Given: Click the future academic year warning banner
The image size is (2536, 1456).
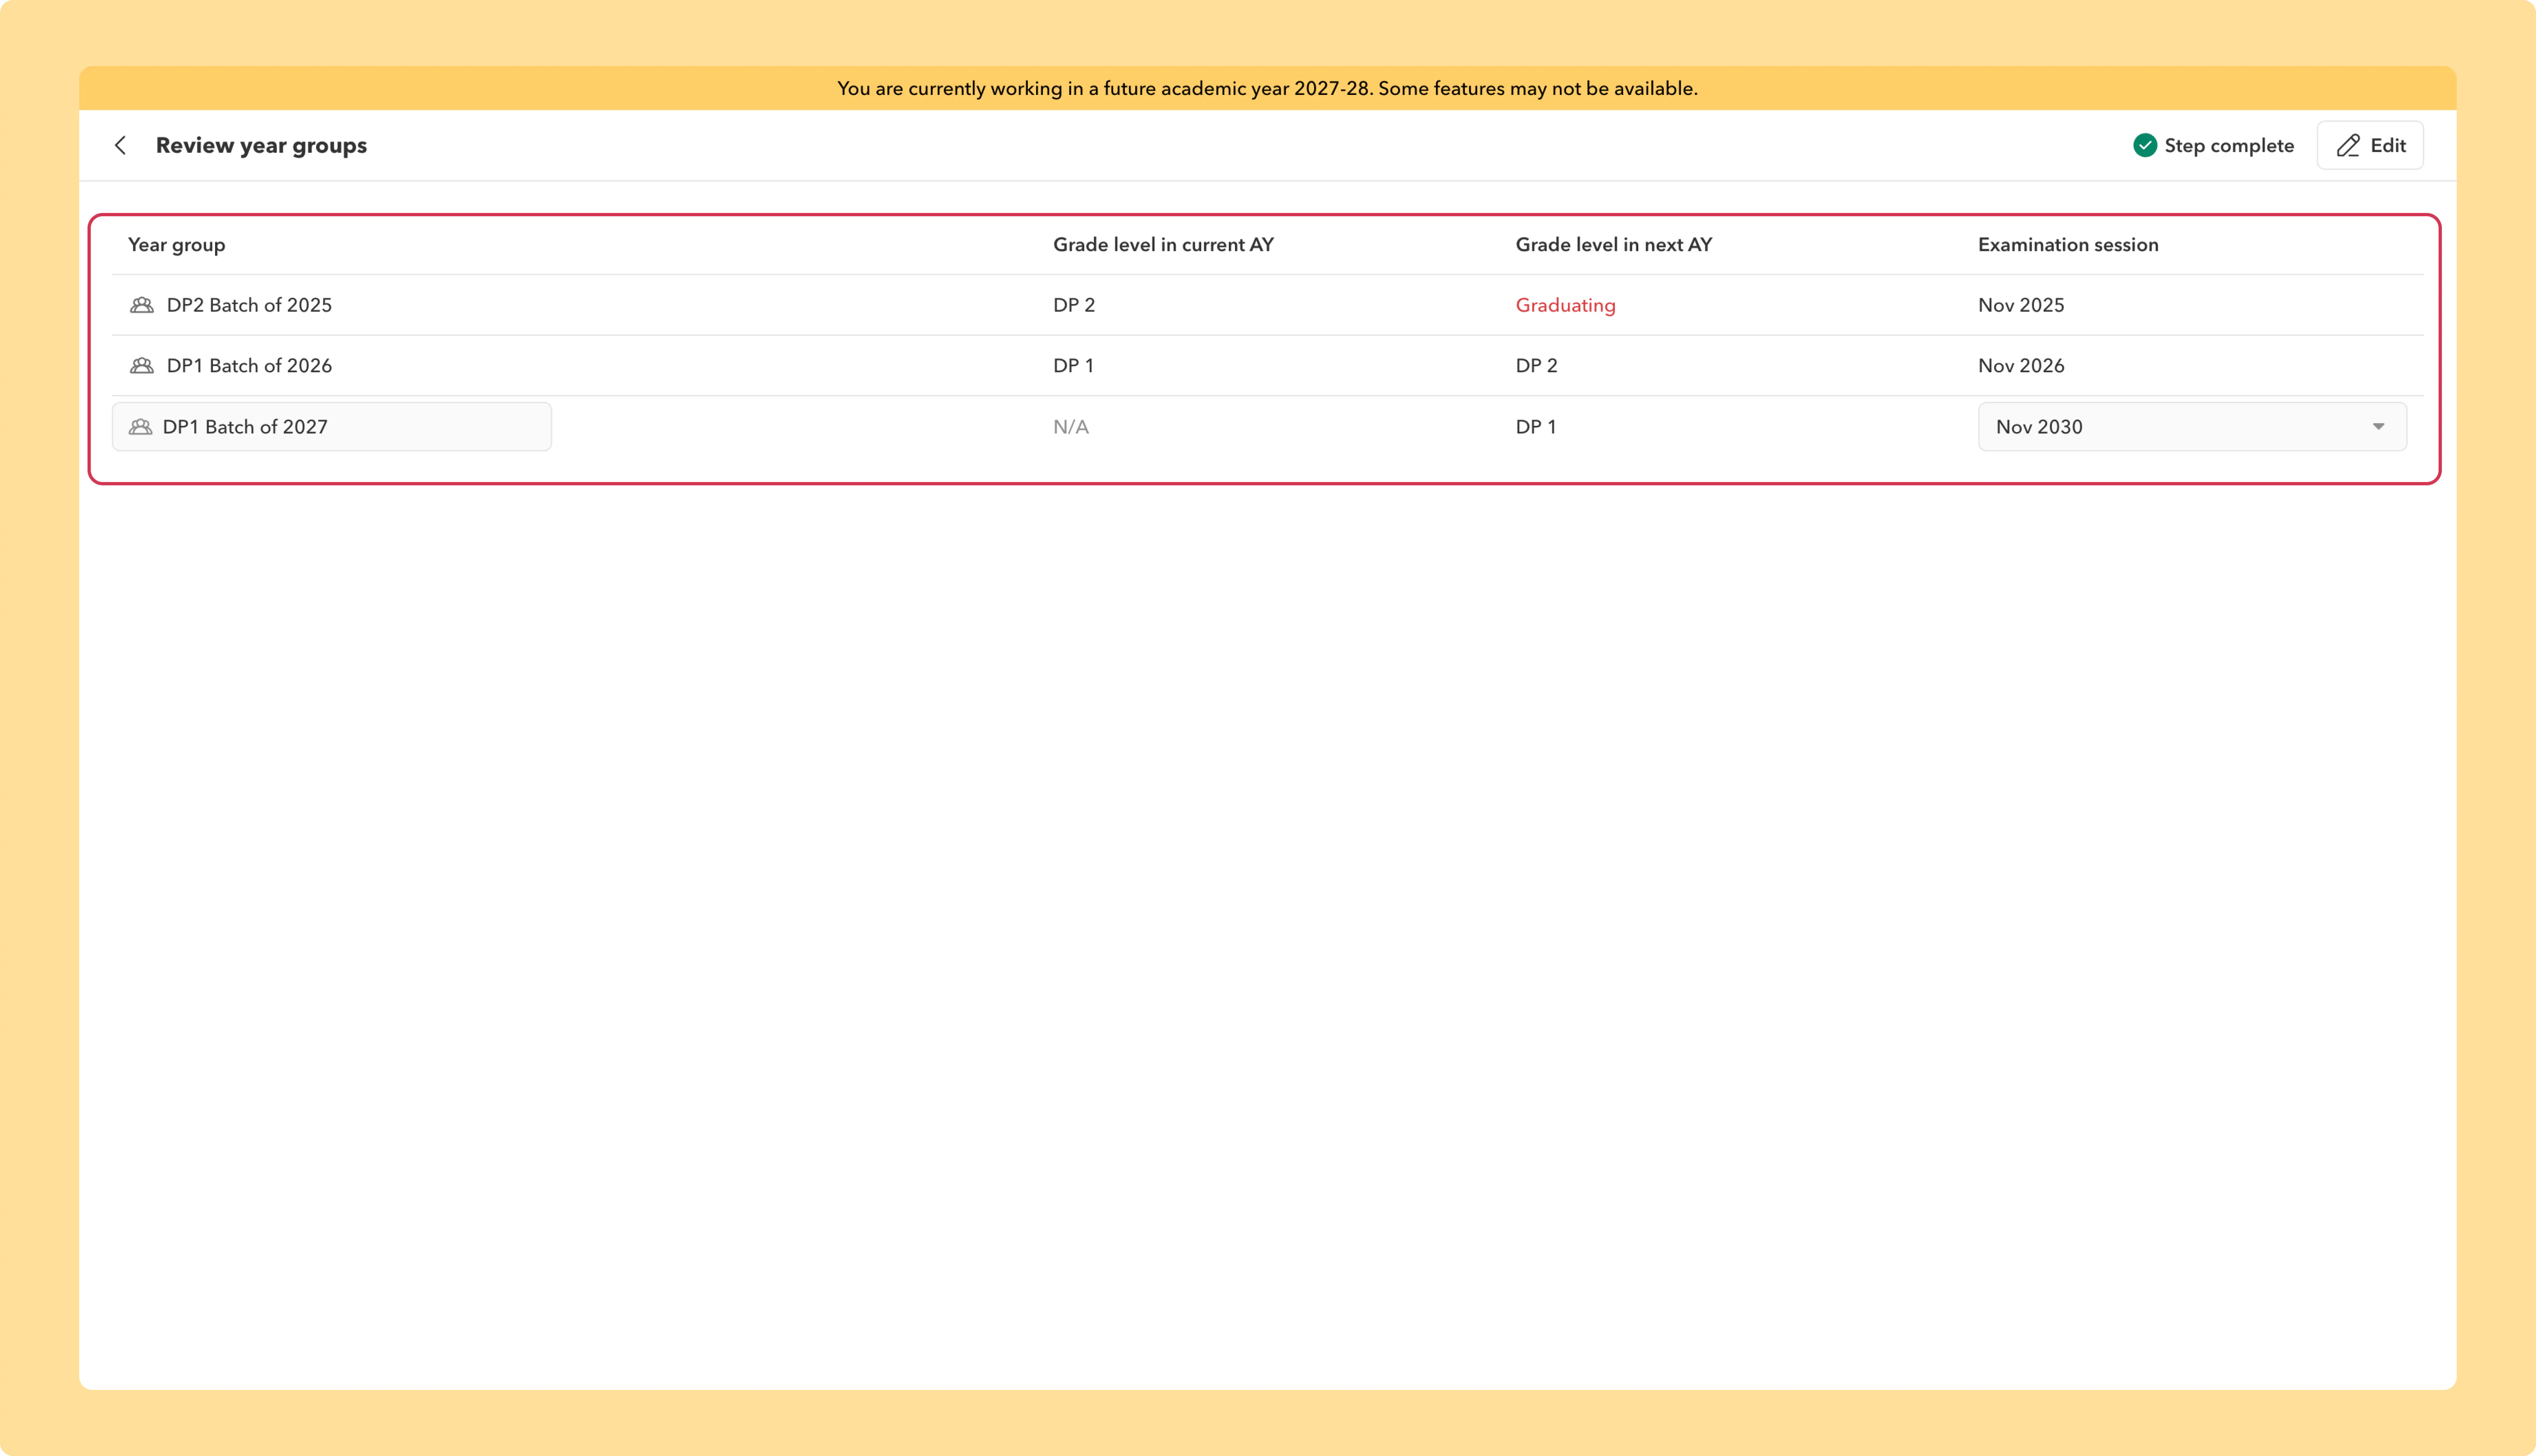Looking at the screenshot, I should pos(1267,88).
